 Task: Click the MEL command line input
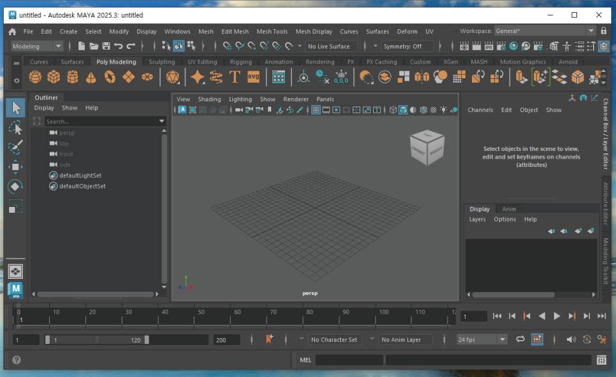click(349, 360)
